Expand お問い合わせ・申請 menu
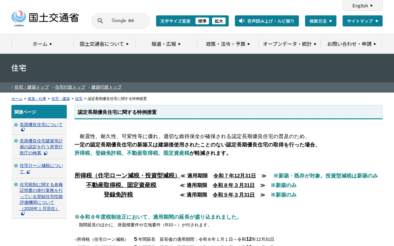This screenshot has width=394, height=246. coord(352,44)
